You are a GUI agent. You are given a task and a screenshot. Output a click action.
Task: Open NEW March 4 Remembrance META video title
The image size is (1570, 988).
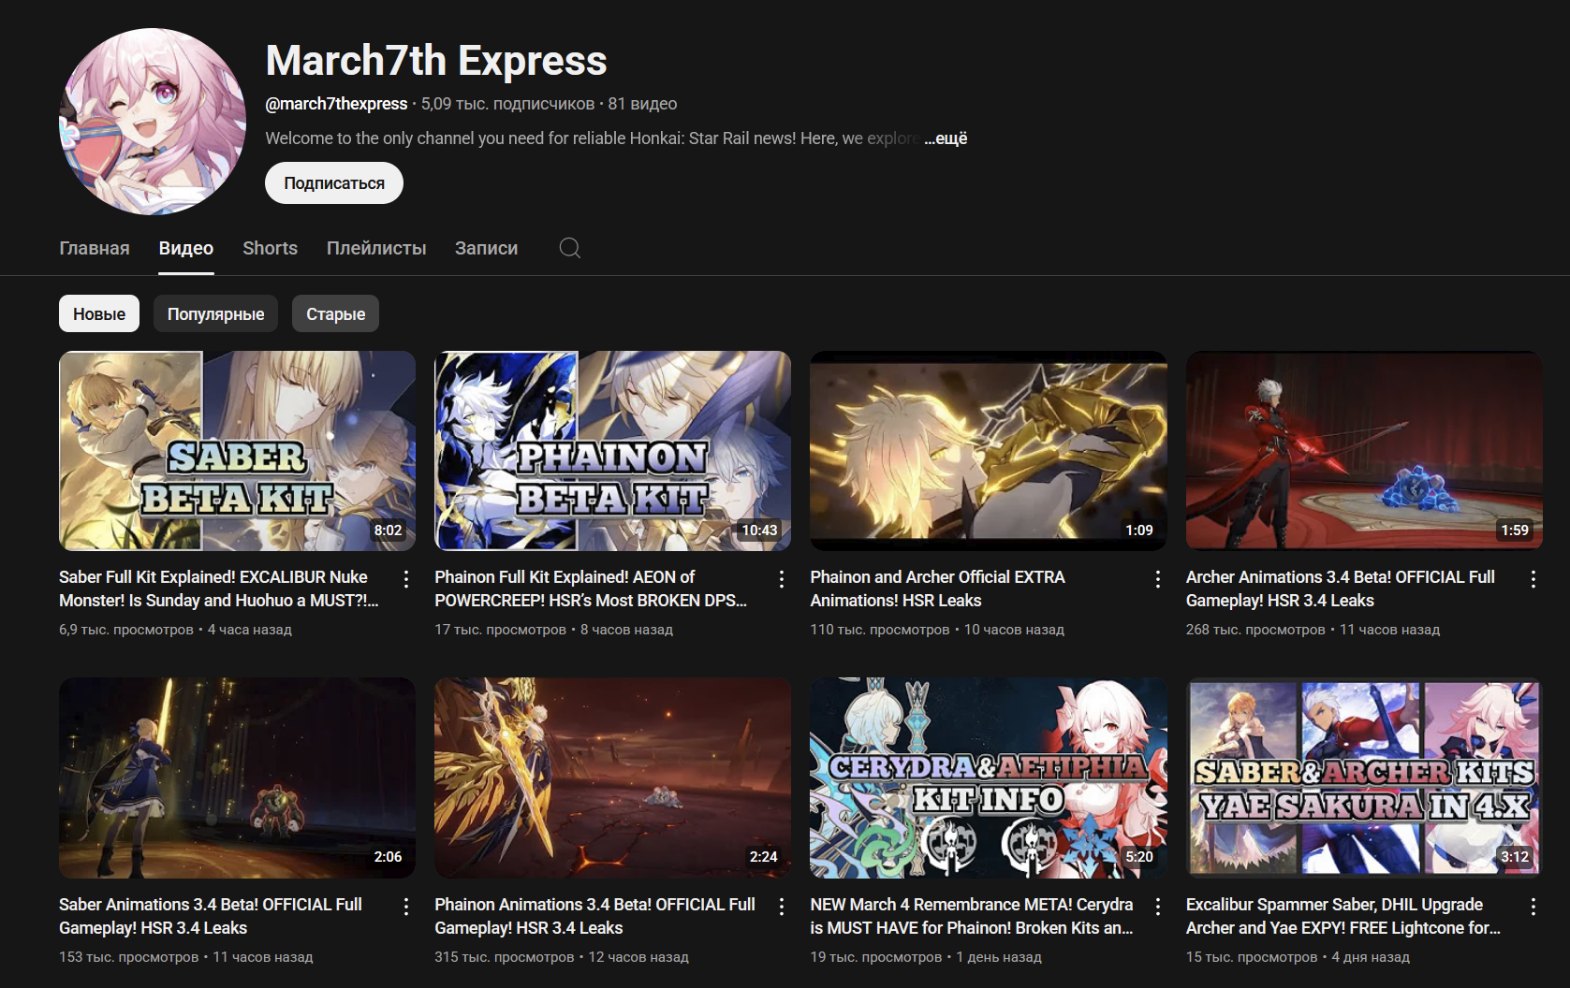coord(972,916)
